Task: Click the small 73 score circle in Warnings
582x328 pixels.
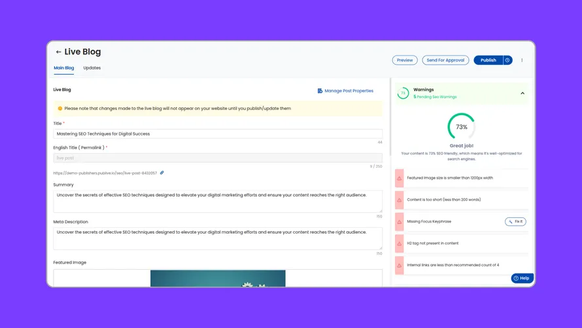Action: [x=403, y=94]
